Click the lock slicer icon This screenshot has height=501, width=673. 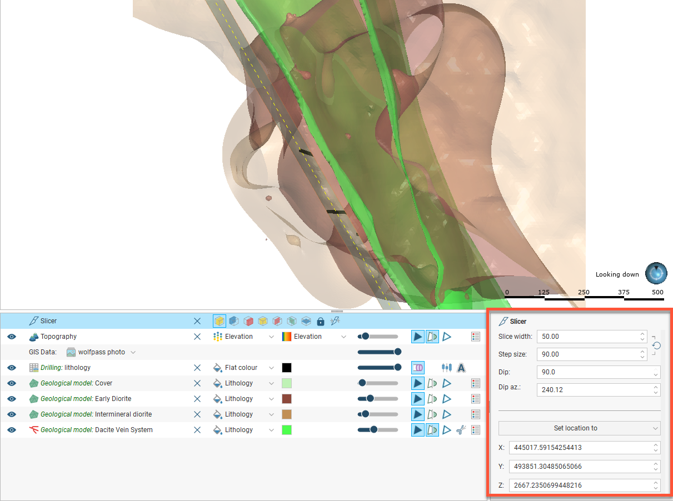tap(320, 321)
